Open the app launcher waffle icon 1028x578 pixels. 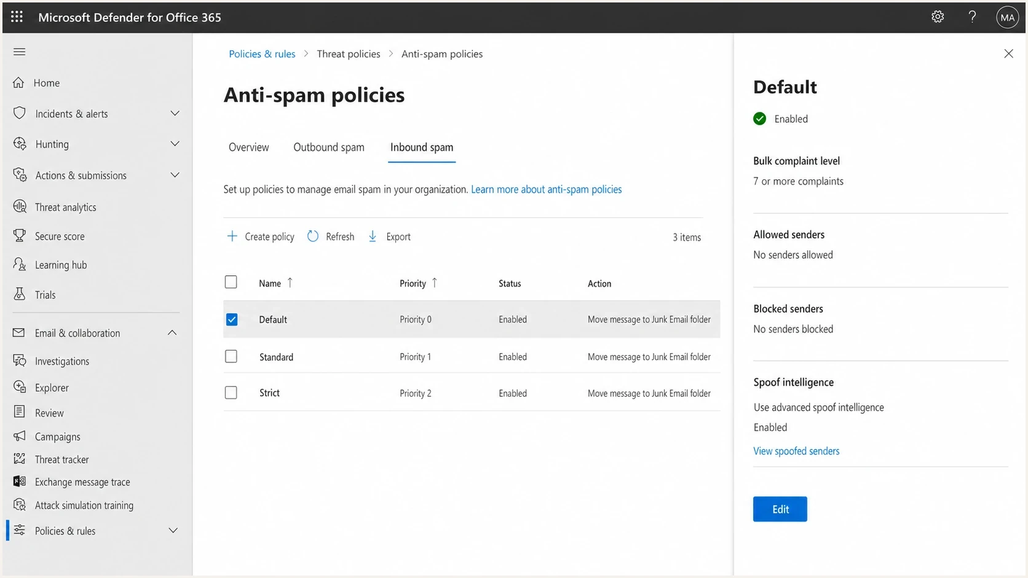pyautogui.click(x=17, y=17)
